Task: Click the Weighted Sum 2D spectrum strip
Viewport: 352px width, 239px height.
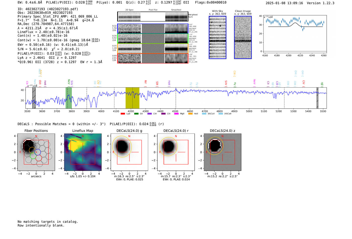Action: pyautogui.click(x=153, y=17)
